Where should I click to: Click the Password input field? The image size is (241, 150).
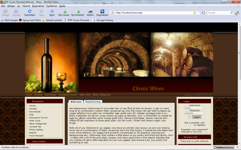(194, 113)
